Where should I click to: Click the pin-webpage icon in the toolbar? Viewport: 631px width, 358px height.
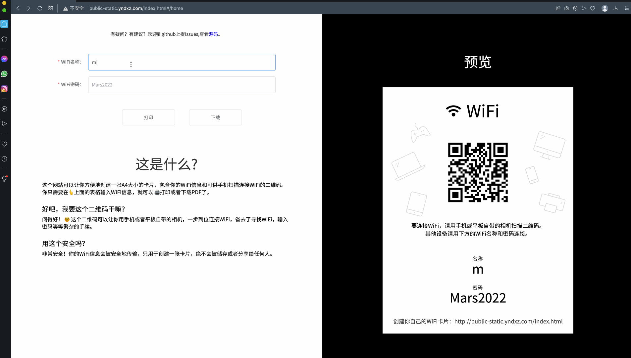pos(558,8)
